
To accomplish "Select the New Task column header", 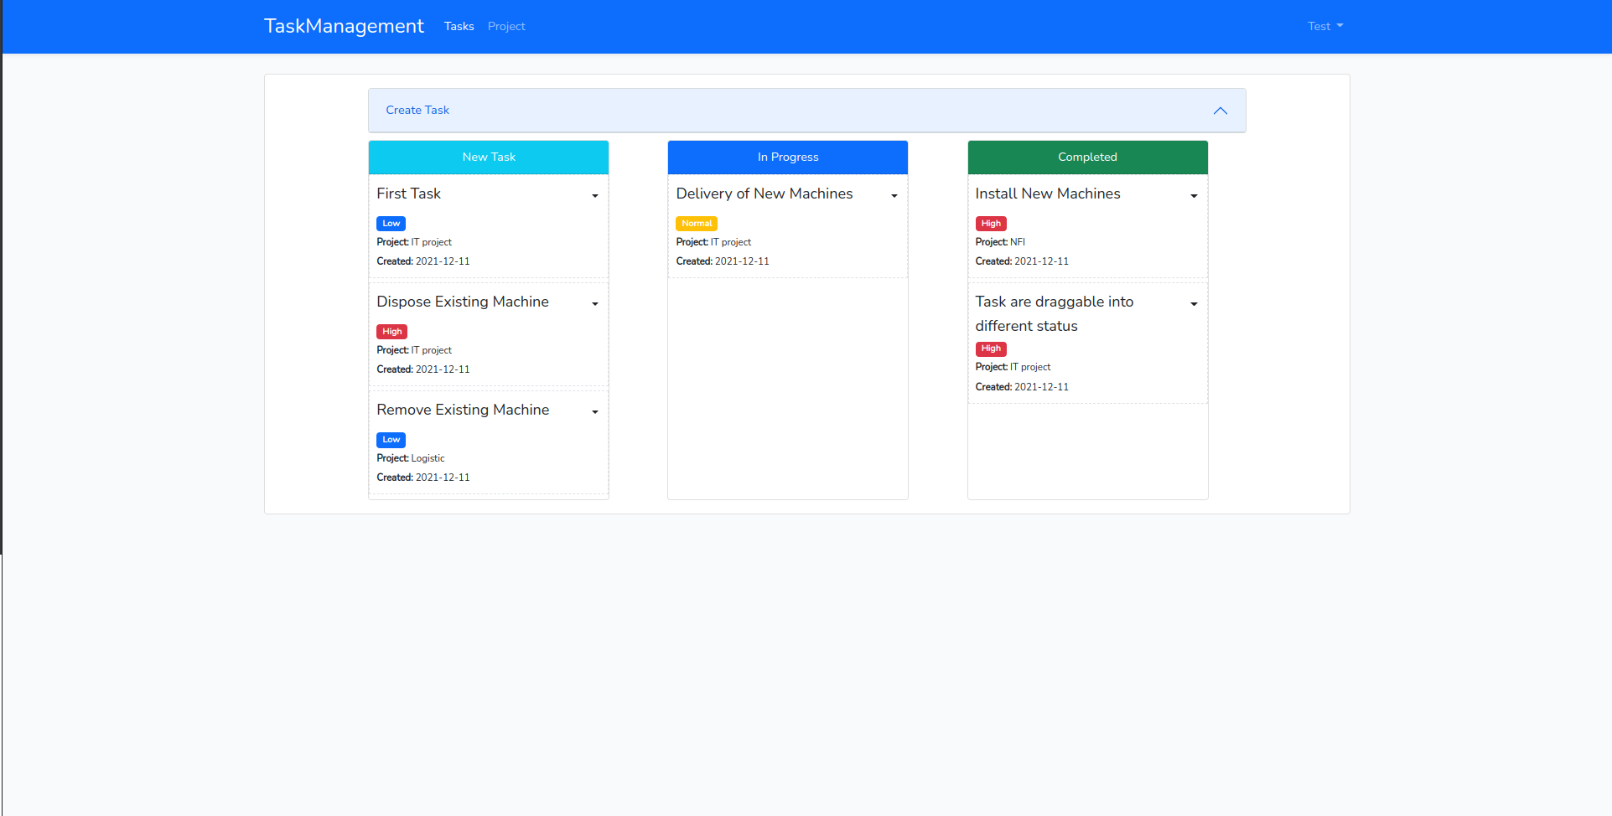I will click(489, 157).
